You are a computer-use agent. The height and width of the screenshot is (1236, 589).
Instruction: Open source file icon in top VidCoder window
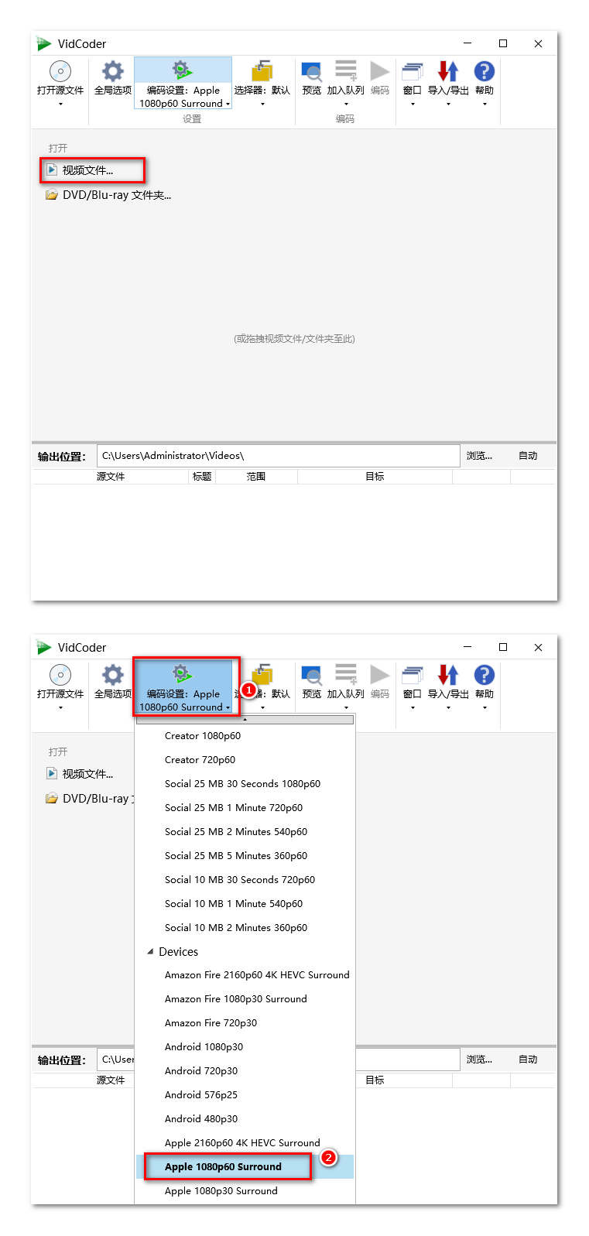point(60,71)
